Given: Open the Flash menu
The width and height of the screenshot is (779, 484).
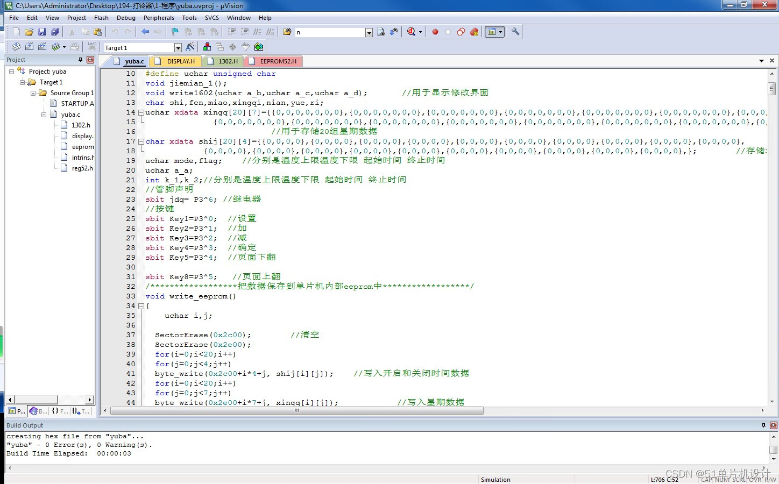Looking at the screenshot, I should click(x=101, y=18).
